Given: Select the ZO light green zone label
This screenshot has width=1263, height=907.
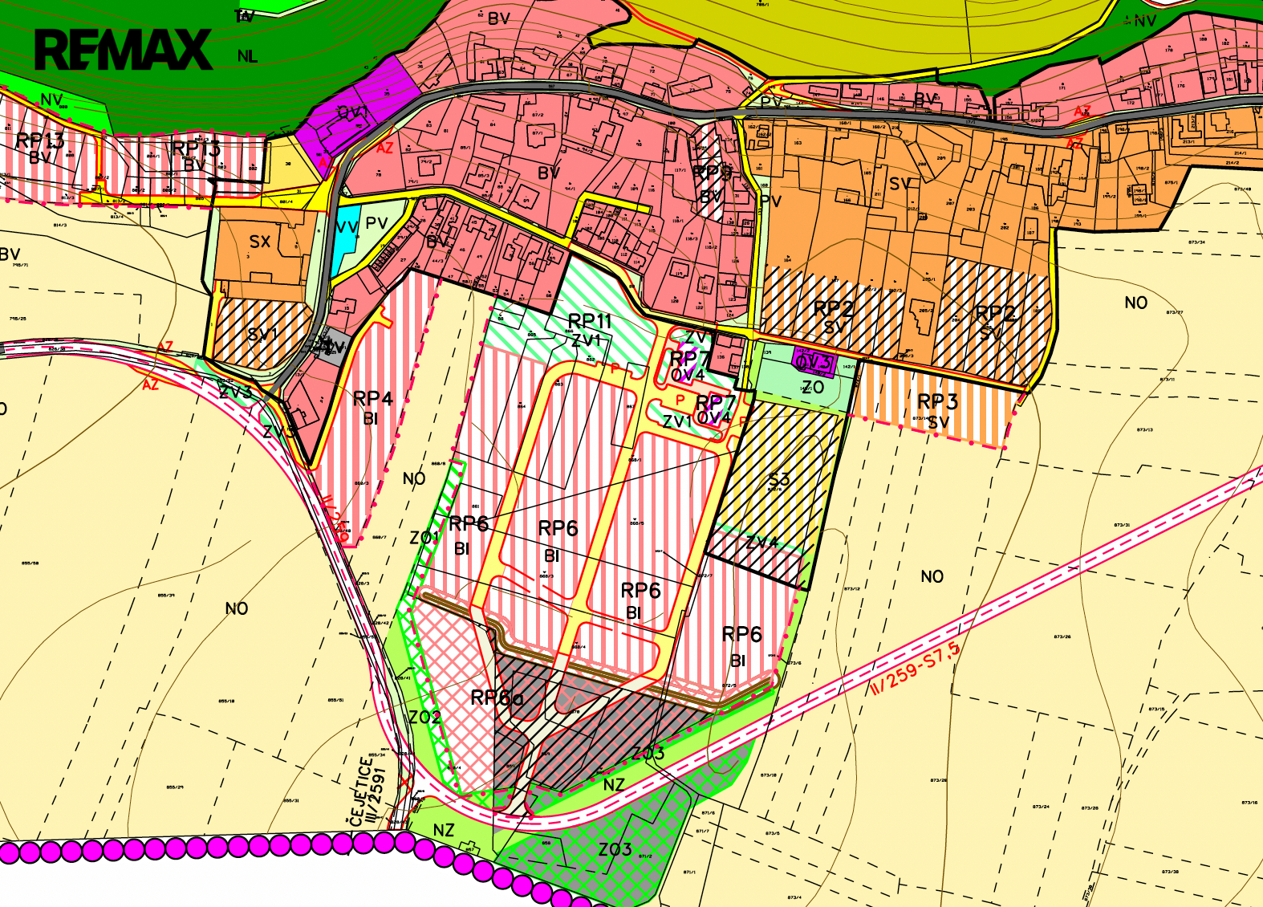Looking at the screenshot, I should (812, 388).
